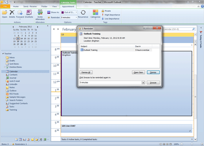Click the Open Item button
The image size is (204, 146).
tap(138, 72)
